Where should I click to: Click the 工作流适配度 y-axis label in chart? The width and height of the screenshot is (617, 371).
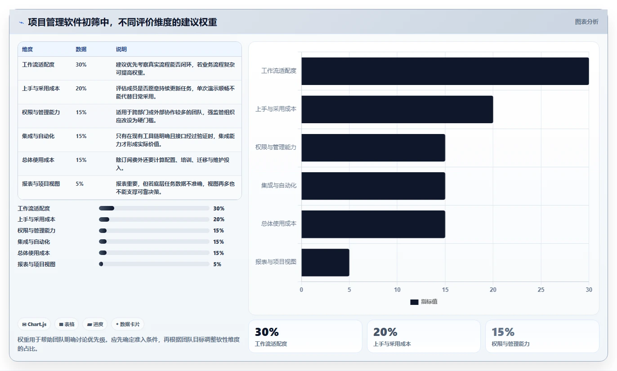[279, 71]
